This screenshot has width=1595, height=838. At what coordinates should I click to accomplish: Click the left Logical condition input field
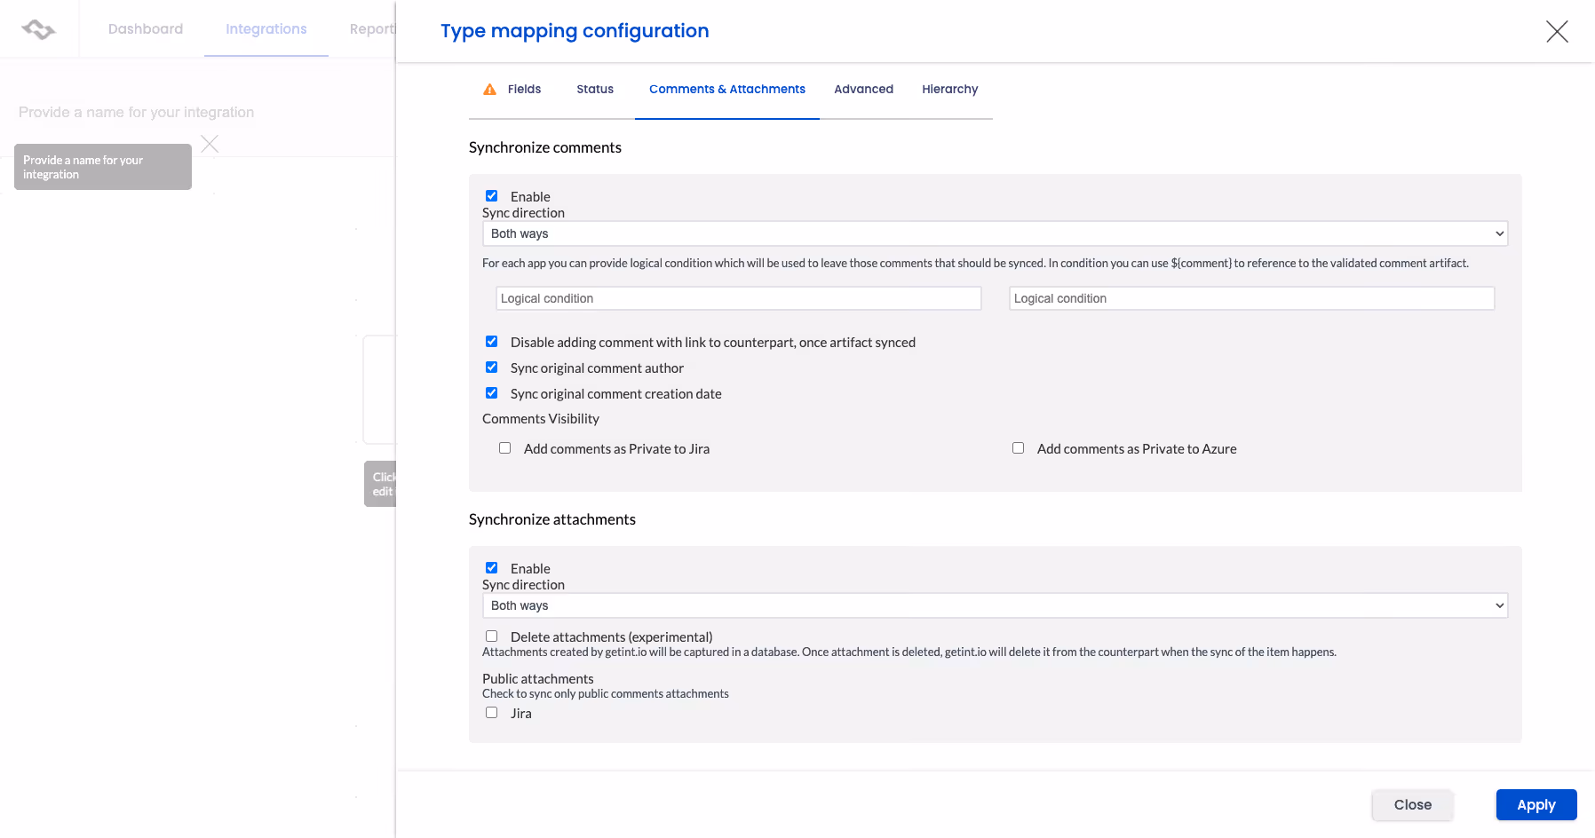click(x=737, y=298)
